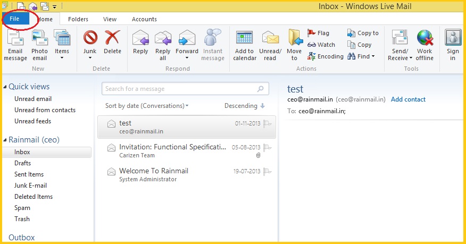Toggle flag on the test message
This screenshot has width=466, height=244.
pos(267,123)
